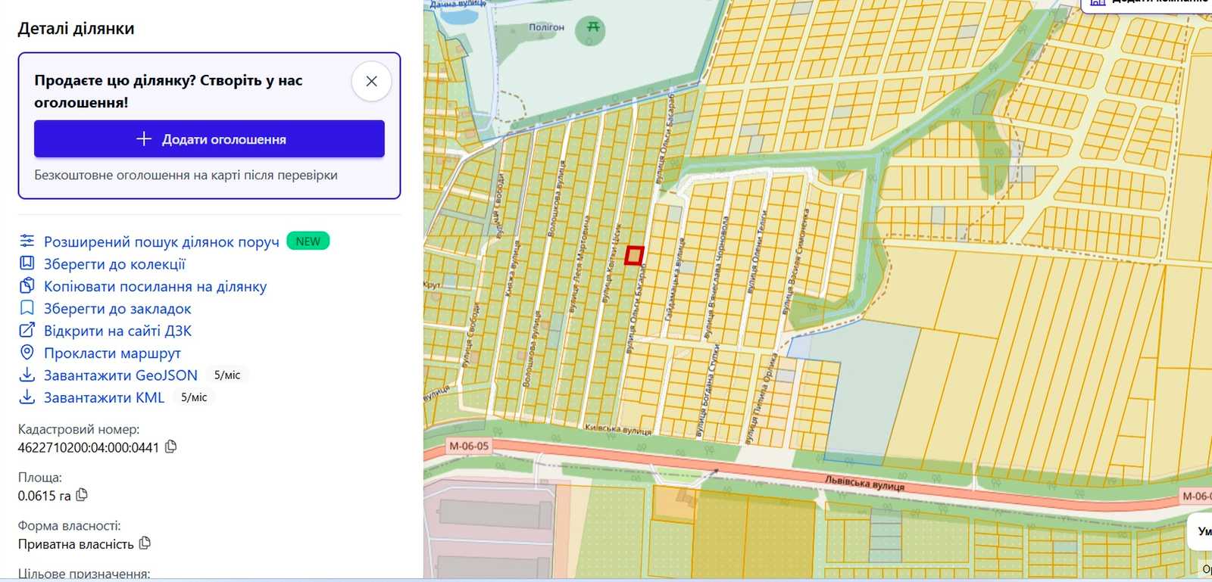Click the external link icon for ДЗК
Screen dimensions: 1212x582
(27, 330)
